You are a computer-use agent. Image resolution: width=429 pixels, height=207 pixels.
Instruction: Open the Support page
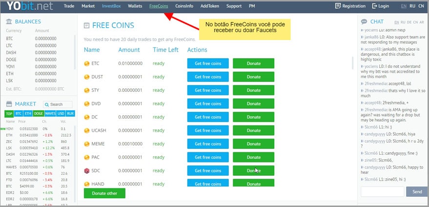click(234, 6)
